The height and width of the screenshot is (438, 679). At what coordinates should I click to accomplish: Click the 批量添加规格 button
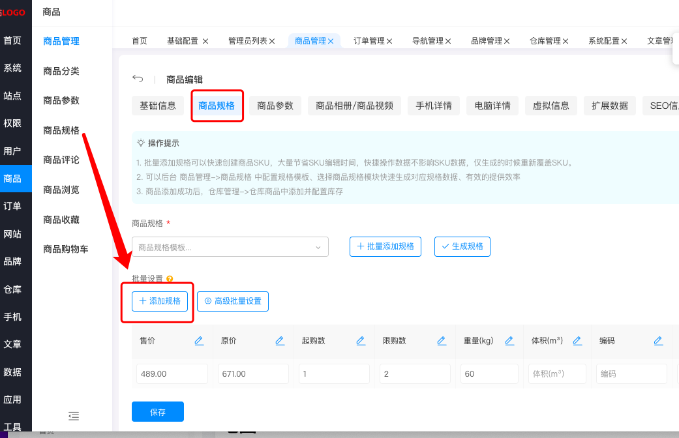(385, 246)
